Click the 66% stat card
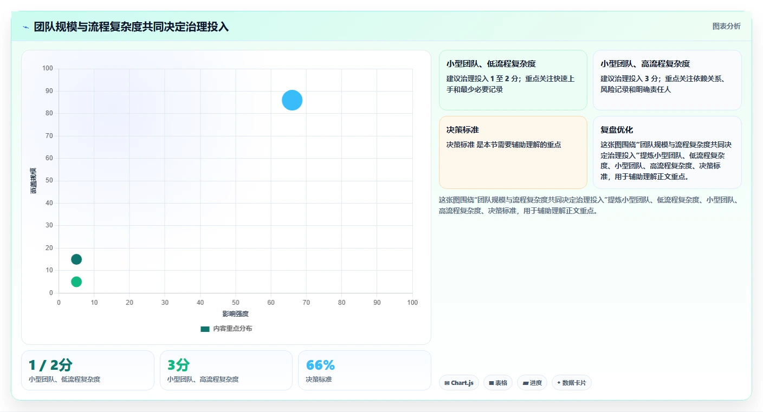763x412 pixels. coord(365,370)
